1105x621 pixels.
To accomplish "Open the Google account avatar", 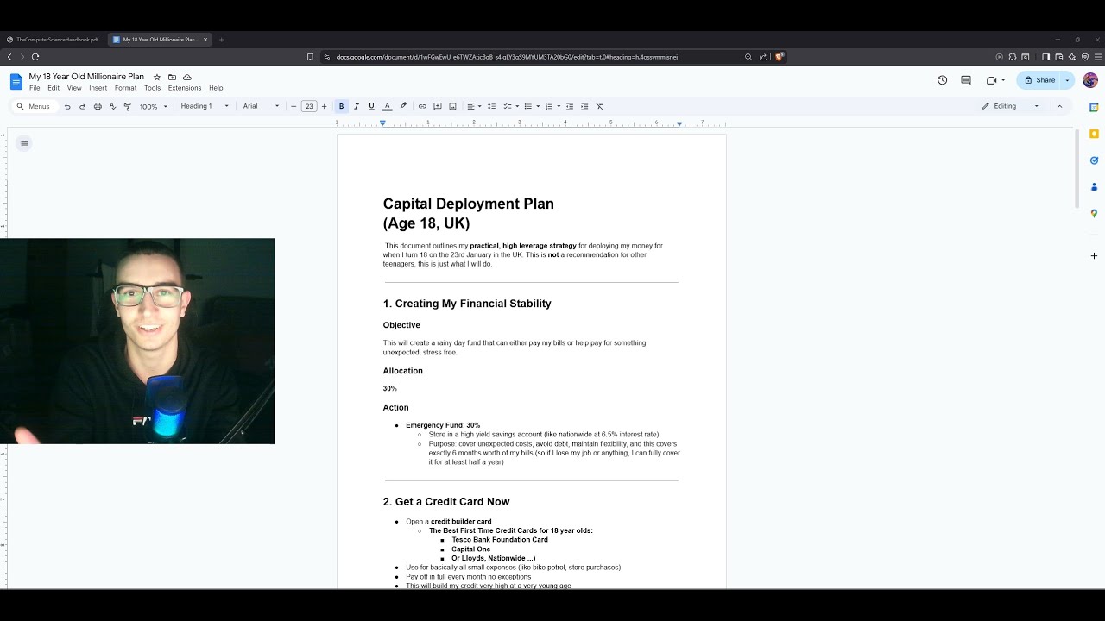I will 1090,80.
